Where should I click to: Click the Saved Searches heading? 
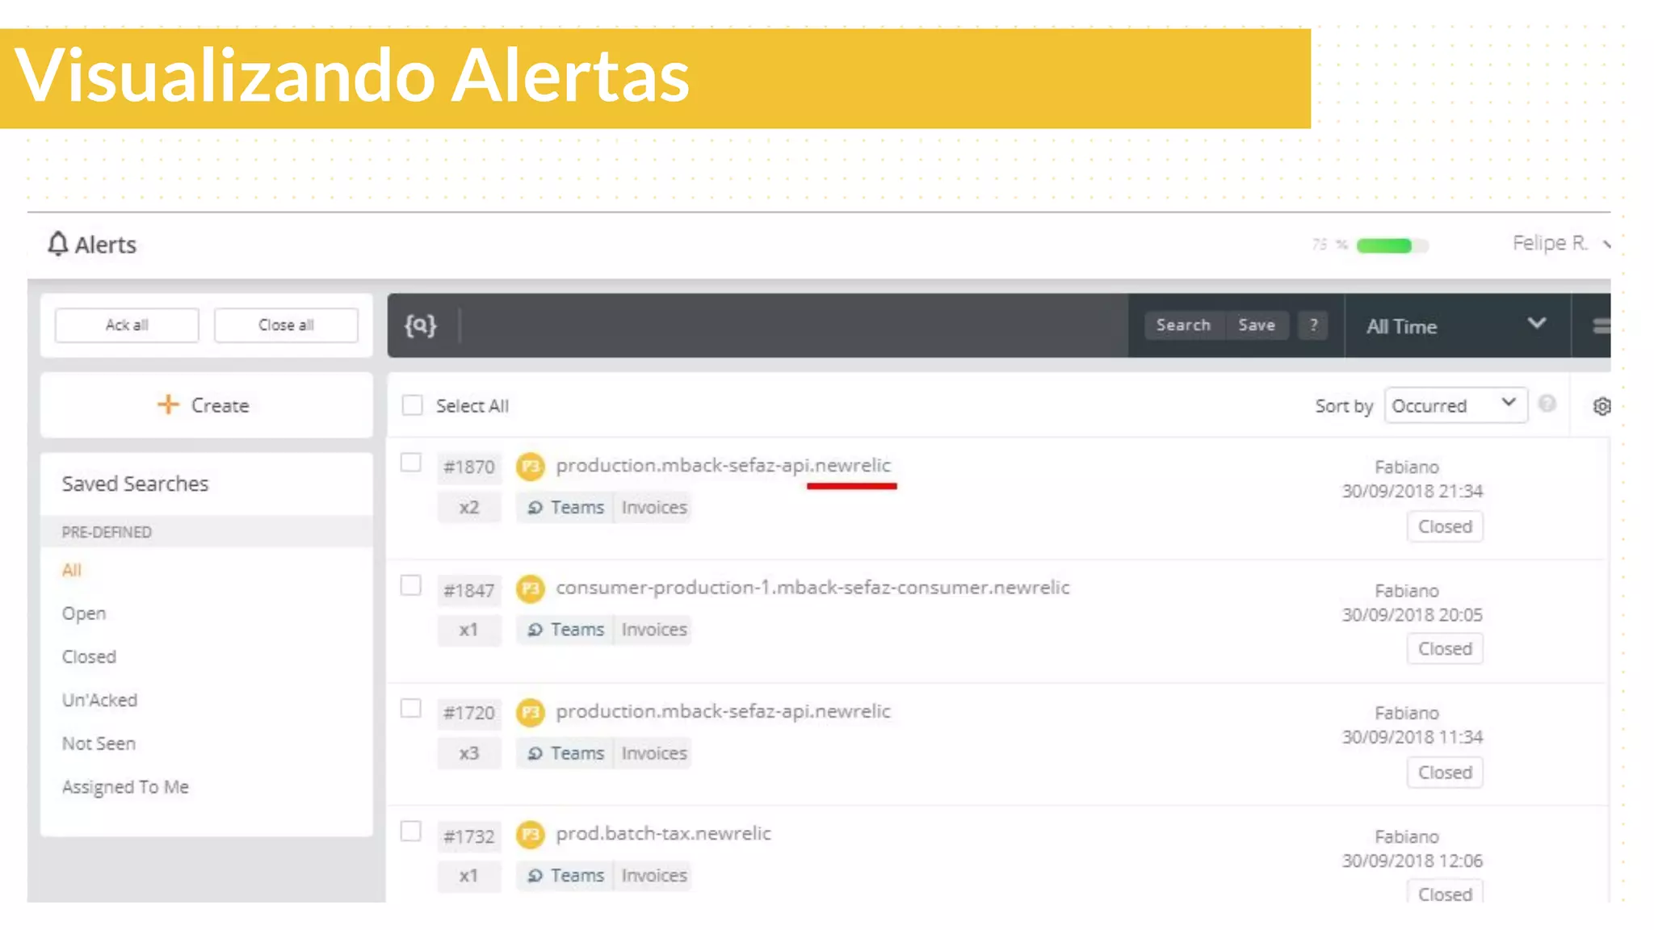point(135,484)
